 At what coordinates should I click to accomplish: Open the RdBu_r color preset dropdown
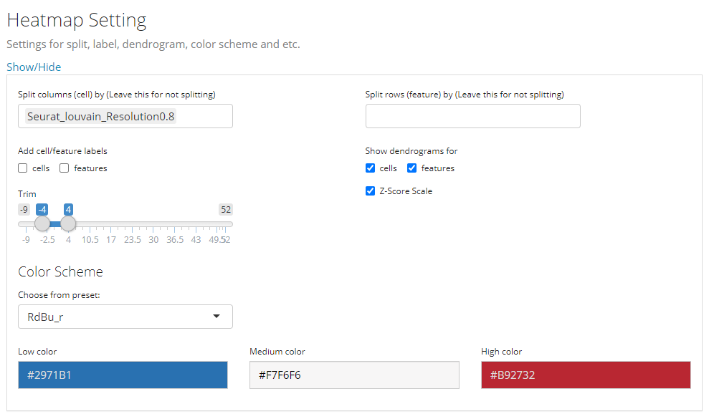coord(125,317)
